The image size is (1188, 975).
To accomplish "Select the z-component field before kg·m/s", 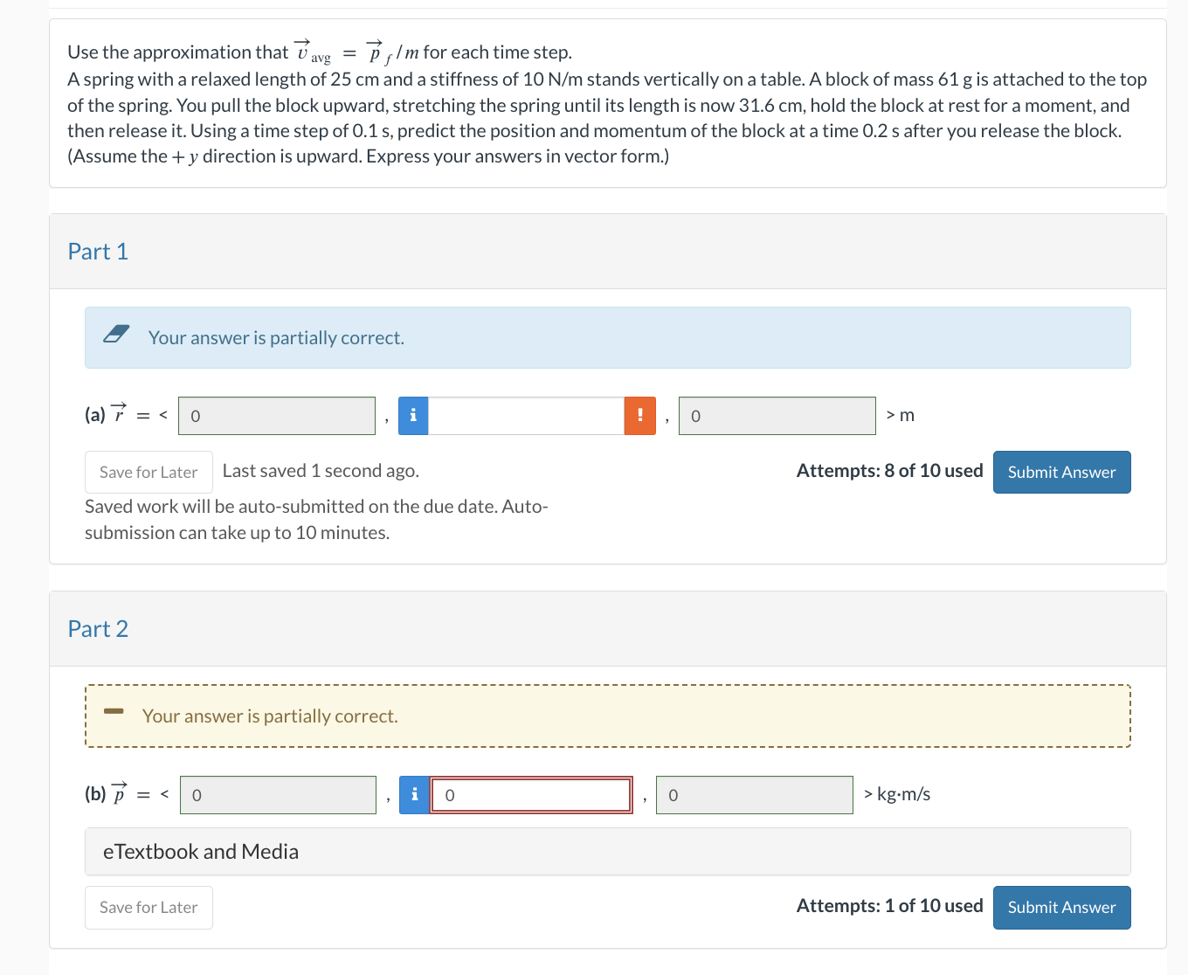I will (x=754, y=794).
